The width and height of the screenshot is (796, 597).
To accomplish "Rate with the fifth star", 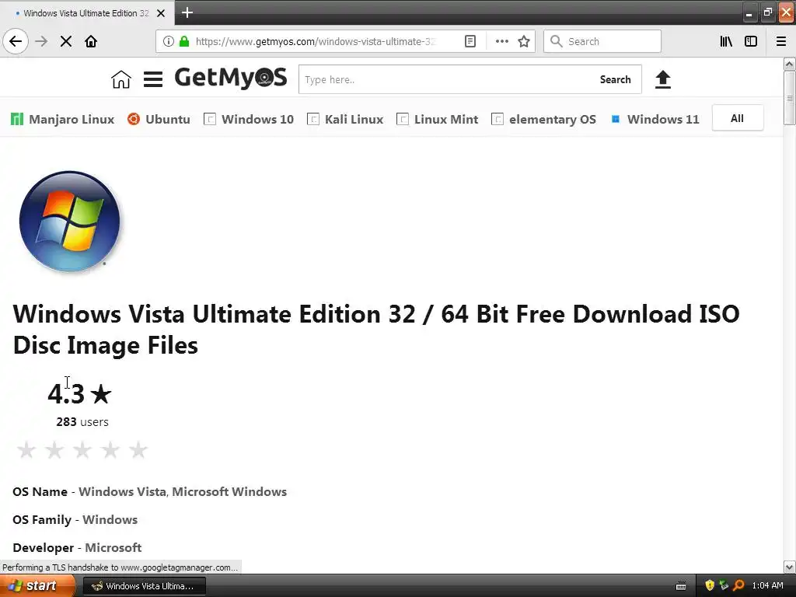I will point(138,450).
